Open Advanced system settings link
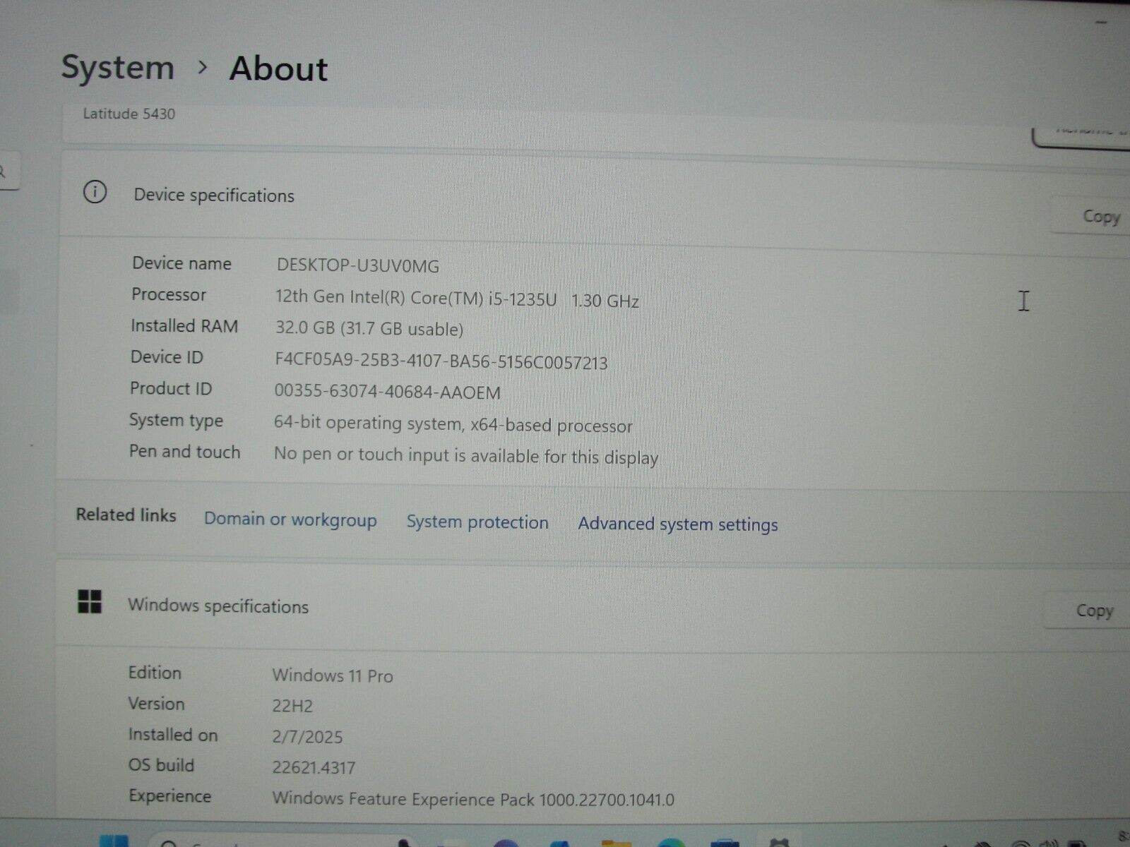Viewport: 1130px width, 847px height. (x=678, y=524)
